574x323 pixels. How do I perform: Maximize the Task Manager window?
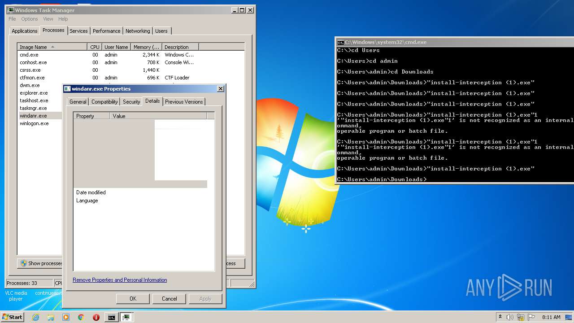(x=242, y=10)
